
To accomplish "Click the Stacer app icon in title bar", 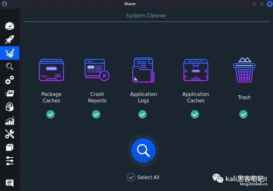I will click(5, 4).
